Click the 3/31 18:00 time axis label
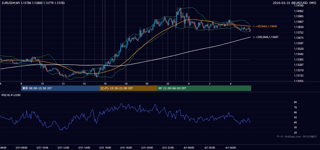Viewport: 320px width, 150px height. click(126, 148)
